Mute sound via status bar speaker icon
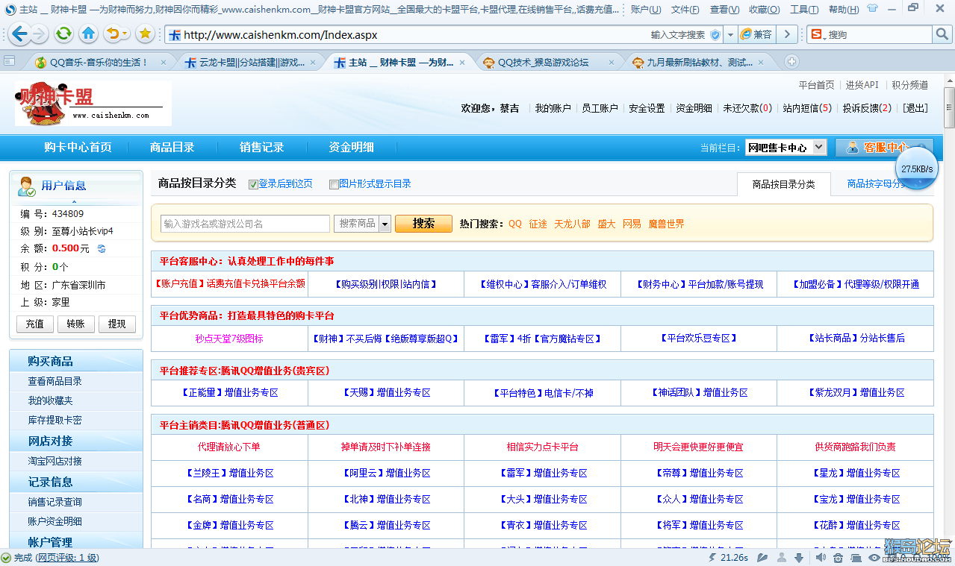 [821, 557]
